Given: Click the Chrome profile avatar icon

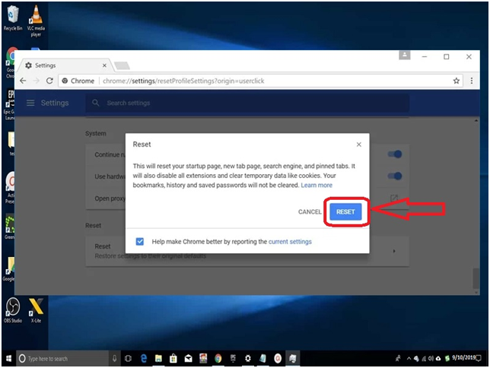Looking at the screenshot, I should [404, 55].
